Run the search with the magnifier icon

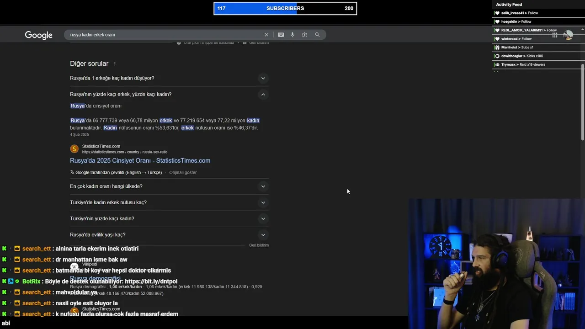pos(317,35)
